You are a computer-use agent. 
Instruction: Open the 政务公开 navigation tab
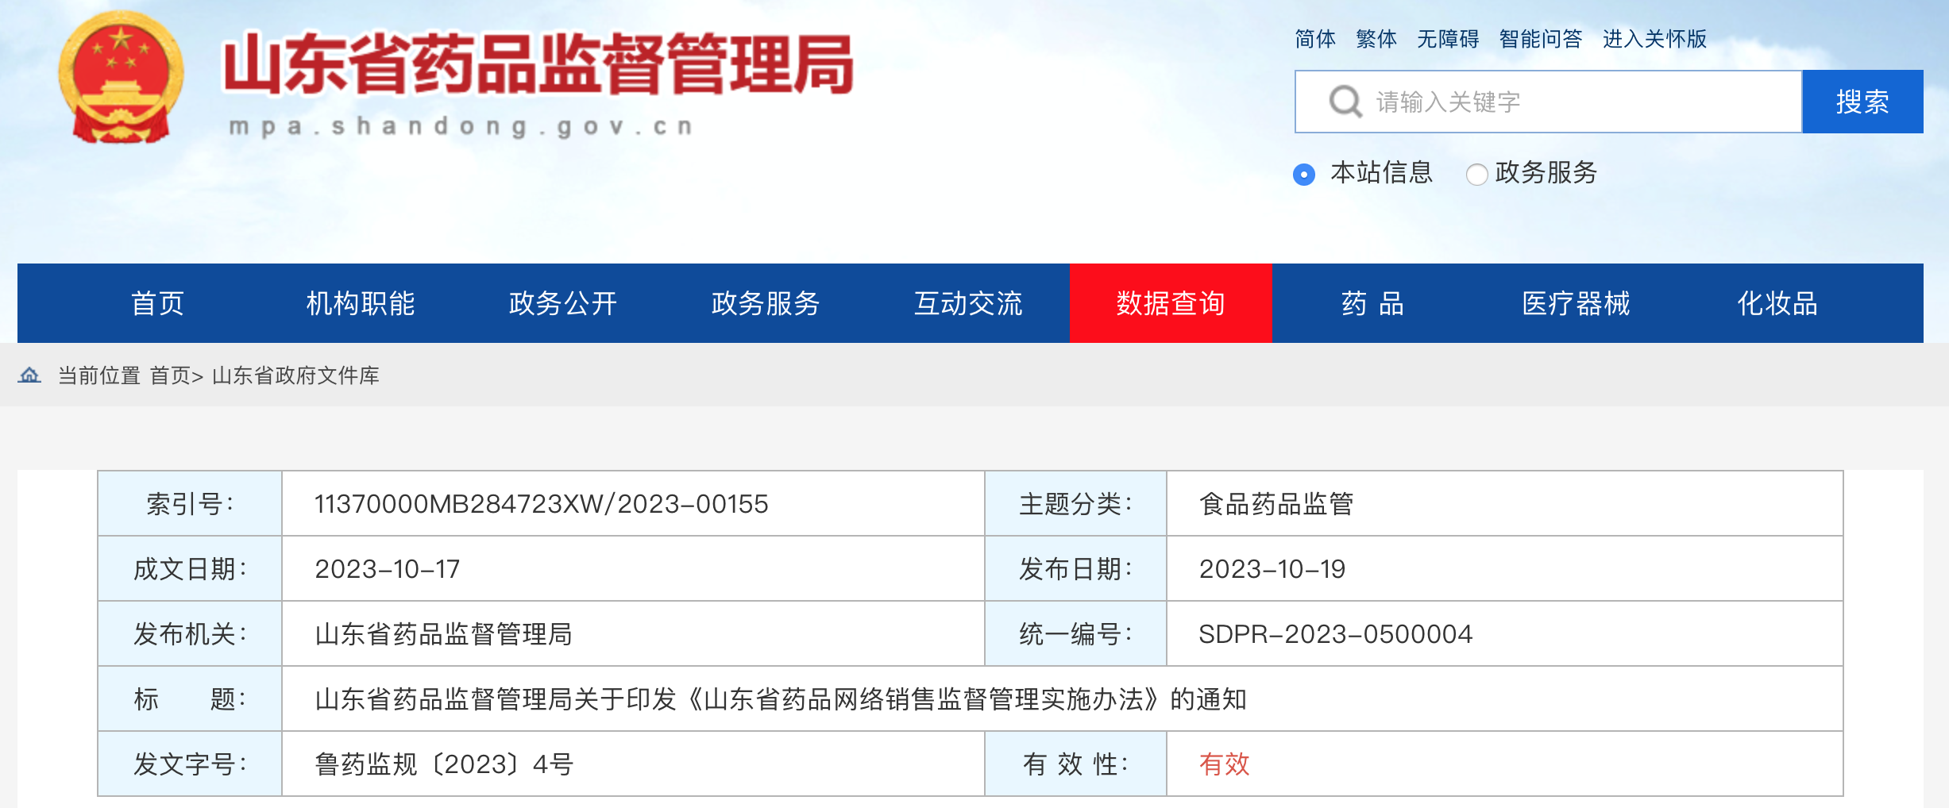563,303
